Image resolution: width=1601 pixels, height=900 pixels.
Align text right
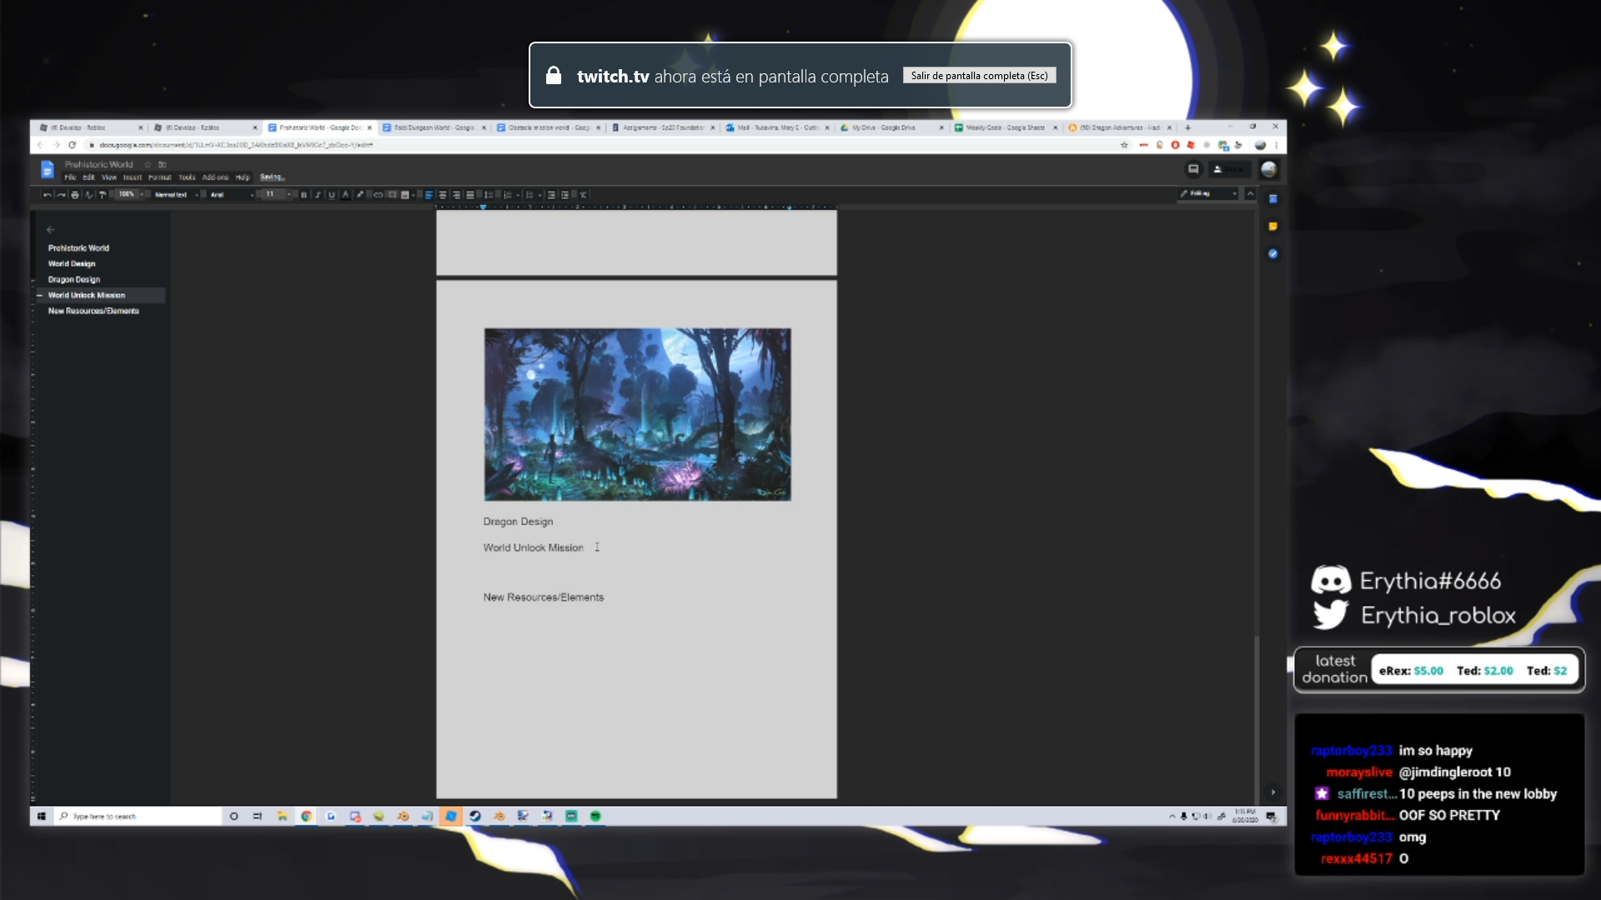click(456, 195)
